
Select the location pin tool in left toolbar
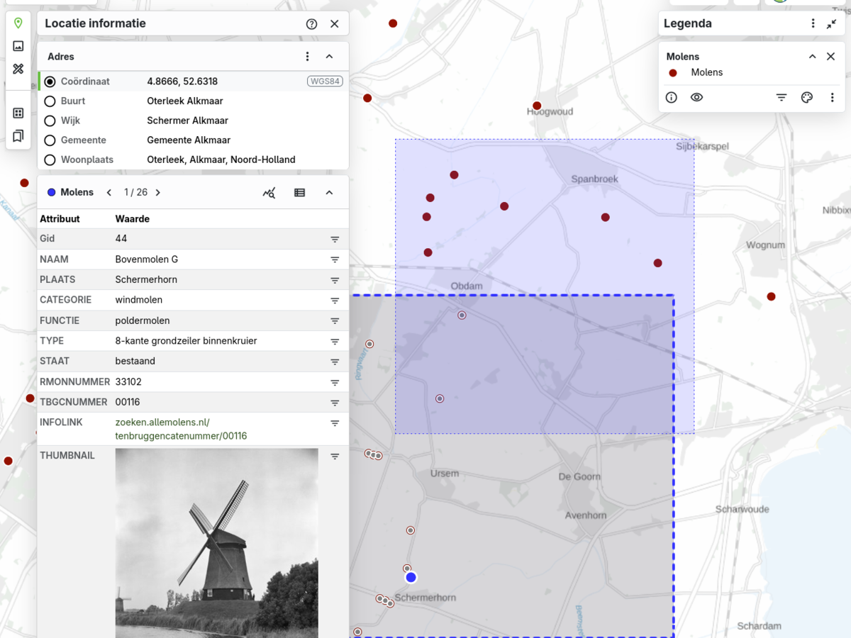pyautogui.click(x=18, y=23)
